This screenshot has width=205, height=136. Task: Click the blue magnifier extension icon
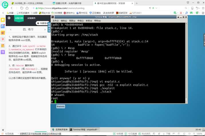187,13
